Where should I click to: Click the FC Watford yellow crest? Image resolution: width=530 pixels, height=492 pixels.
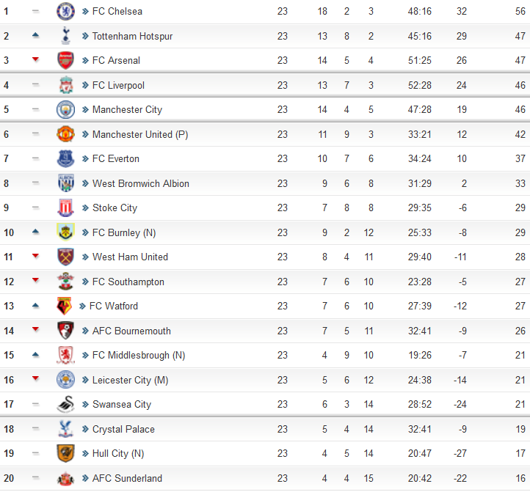point(64,306)
